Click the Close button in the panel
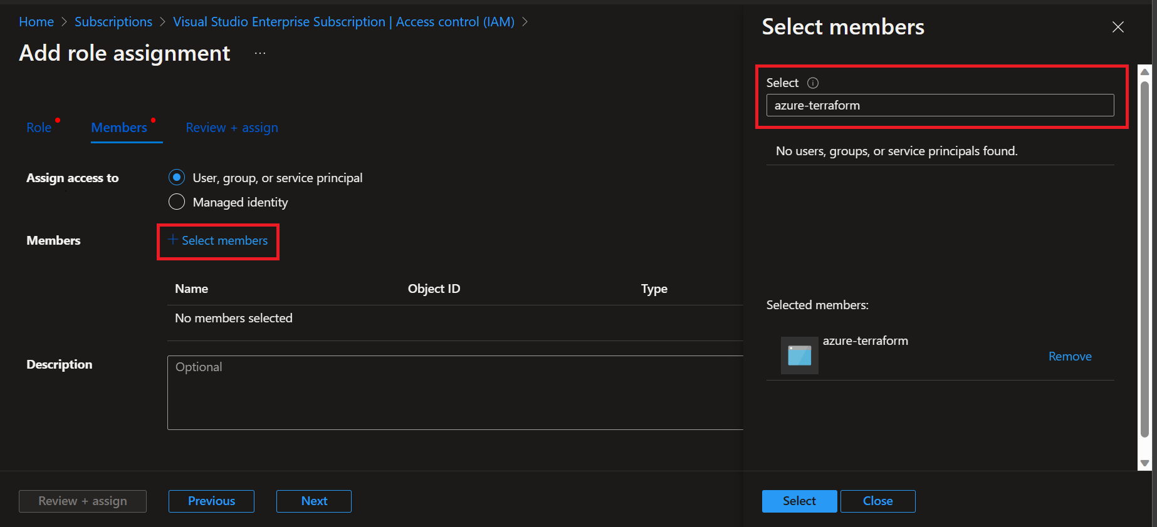 (877, 501)
